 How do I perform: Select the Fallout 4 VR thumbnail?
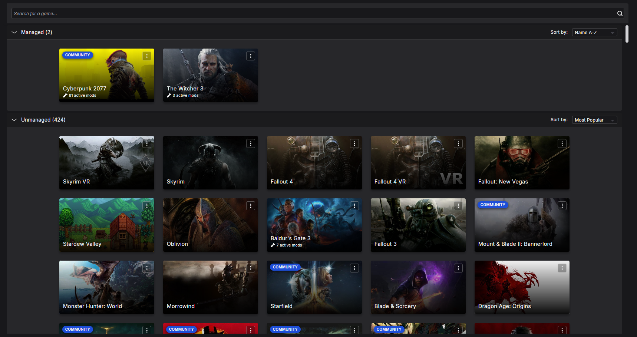pos(418,163)
